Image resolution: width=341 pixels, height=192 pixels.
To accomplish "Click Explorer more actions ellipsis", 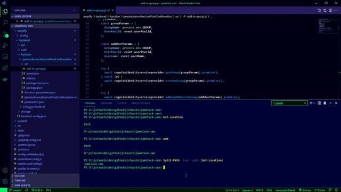I will point(75,10).
